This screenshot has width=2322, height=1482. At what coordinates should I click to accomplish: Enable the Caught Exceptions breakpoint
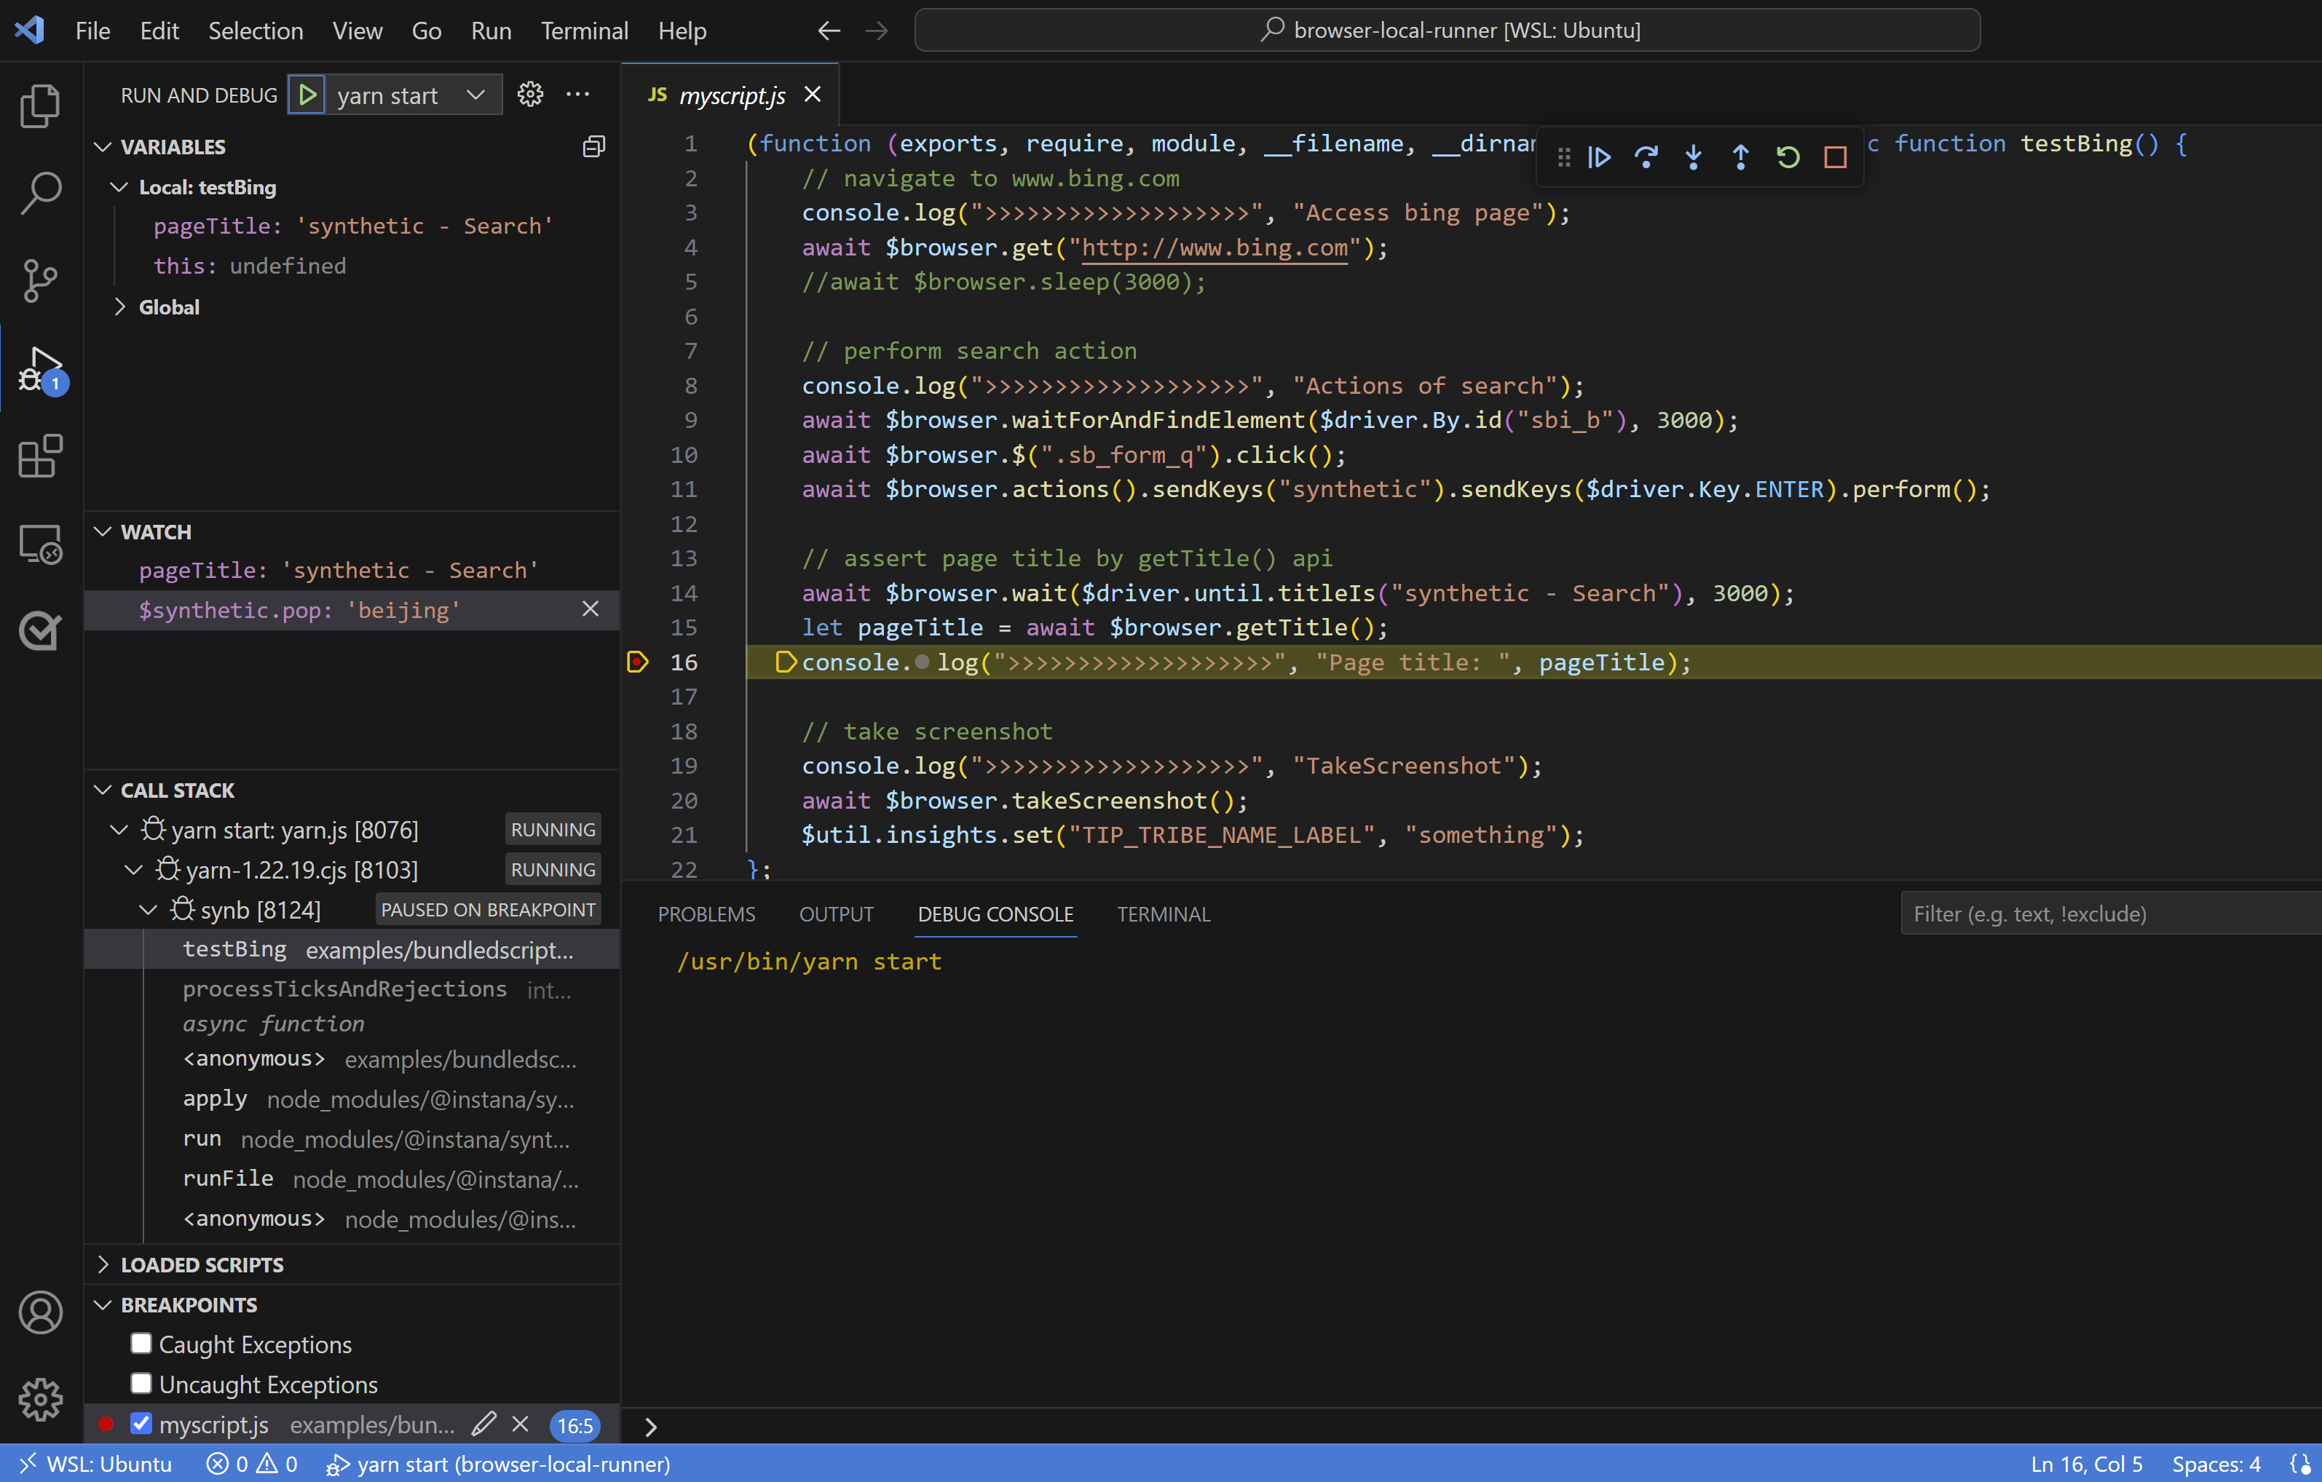pyautogui.click(x=142, y=1343)
